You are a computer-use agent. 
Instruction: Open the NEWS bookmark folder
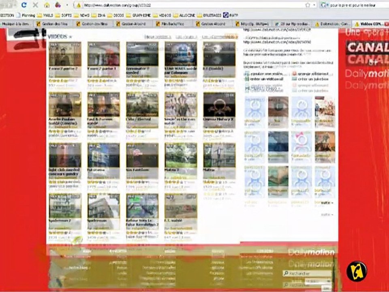[82, 15]
